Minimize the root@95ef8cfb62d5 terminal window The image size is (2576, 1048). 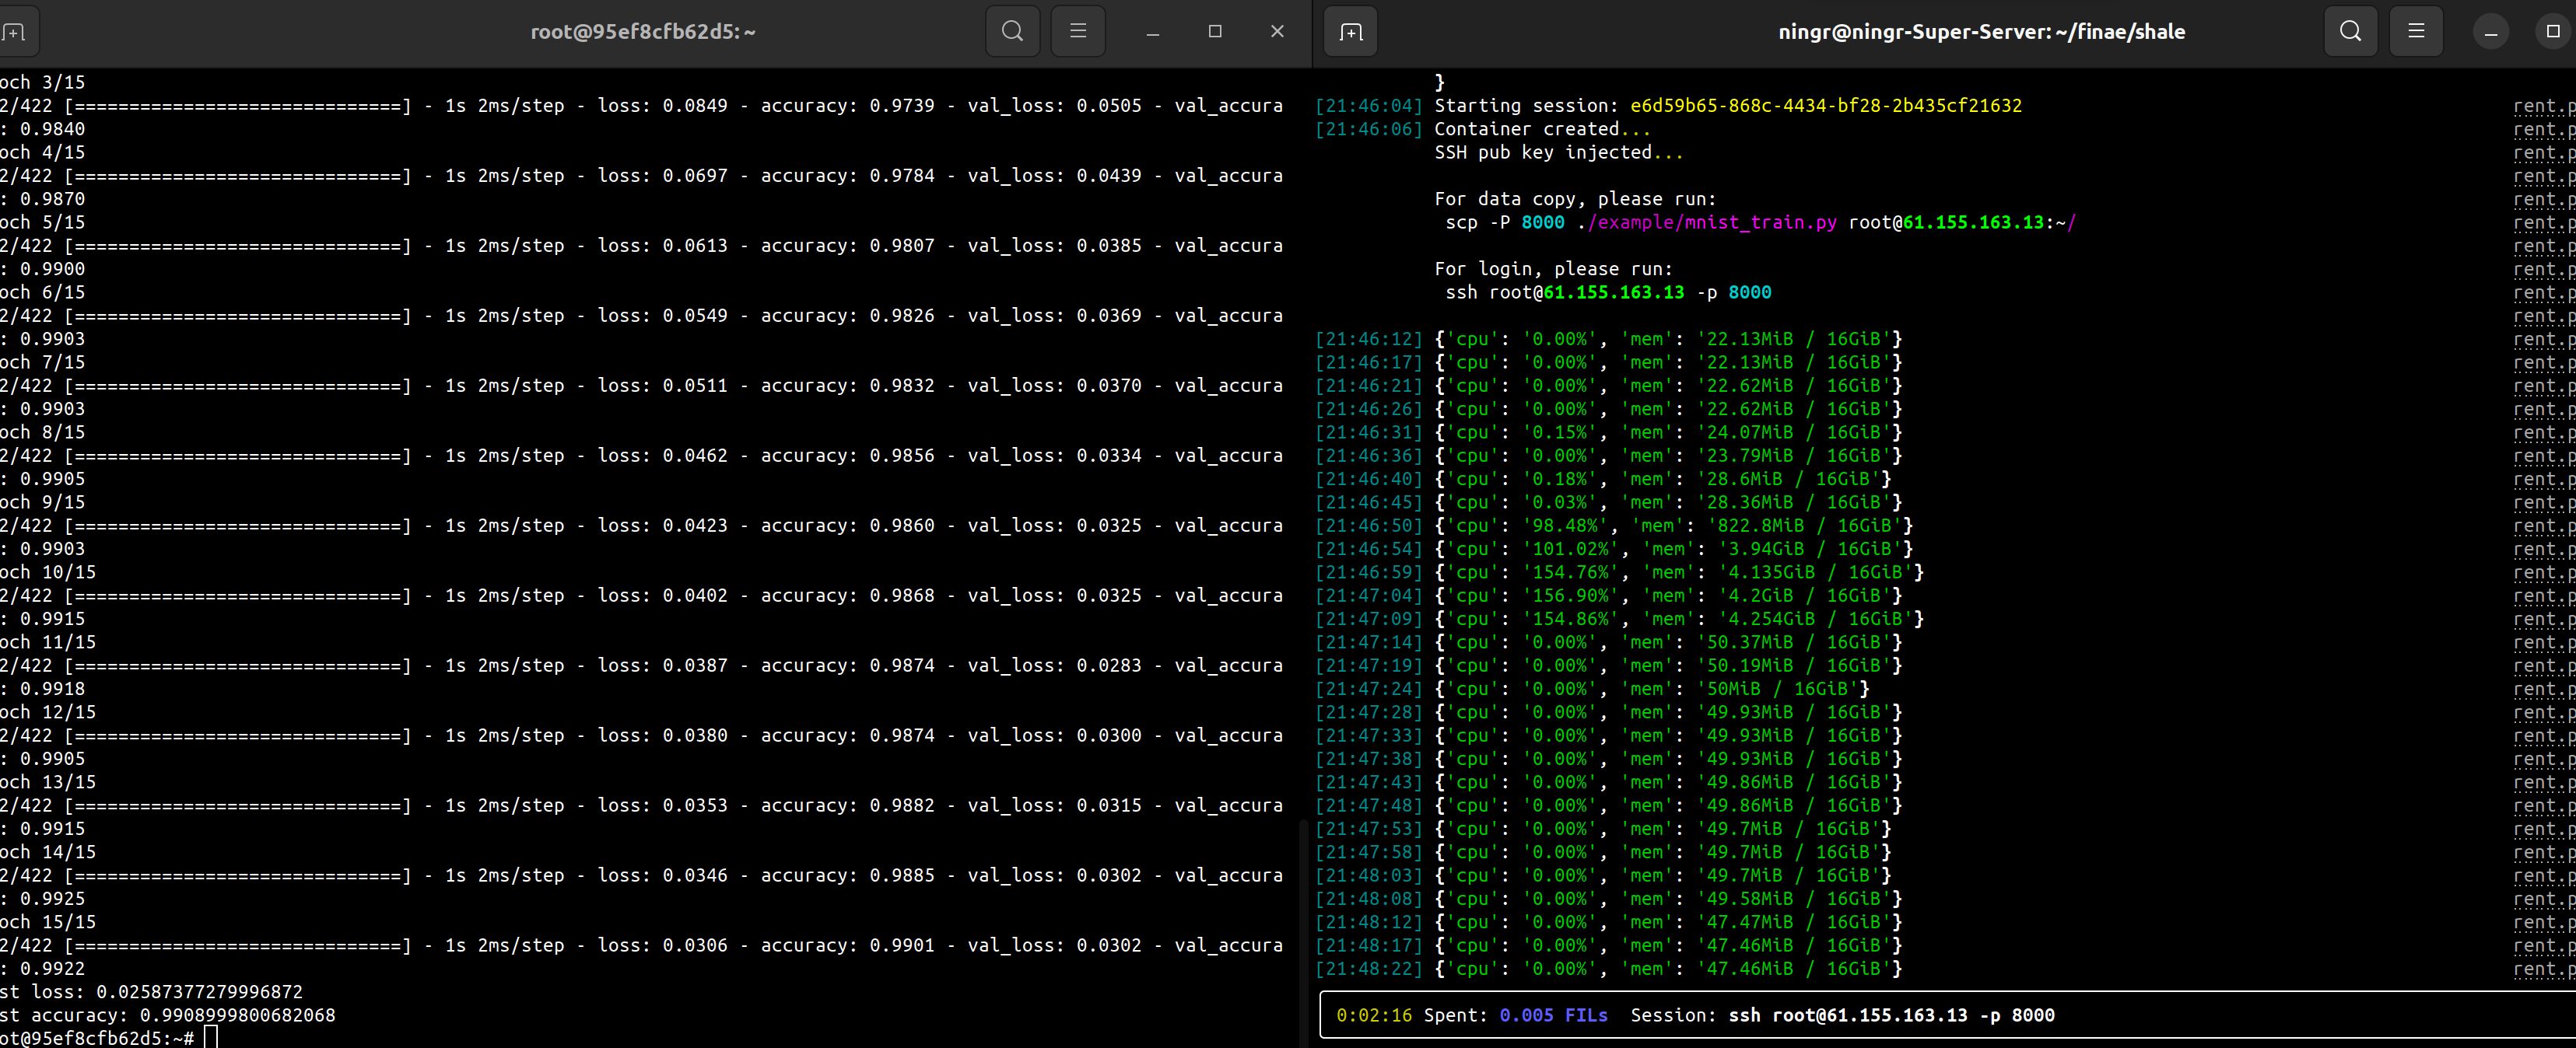click(x=1153, y=32)
